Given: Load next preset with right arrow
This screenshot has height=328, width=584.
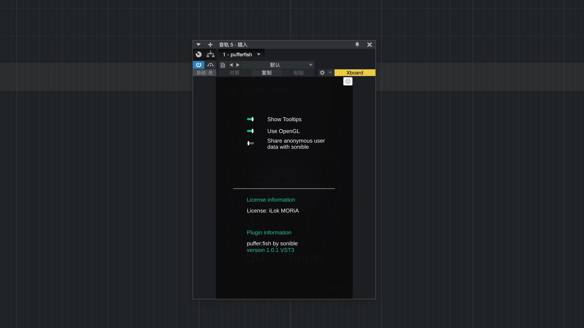Looking at the screenshot, I should [x=238, y=65].
